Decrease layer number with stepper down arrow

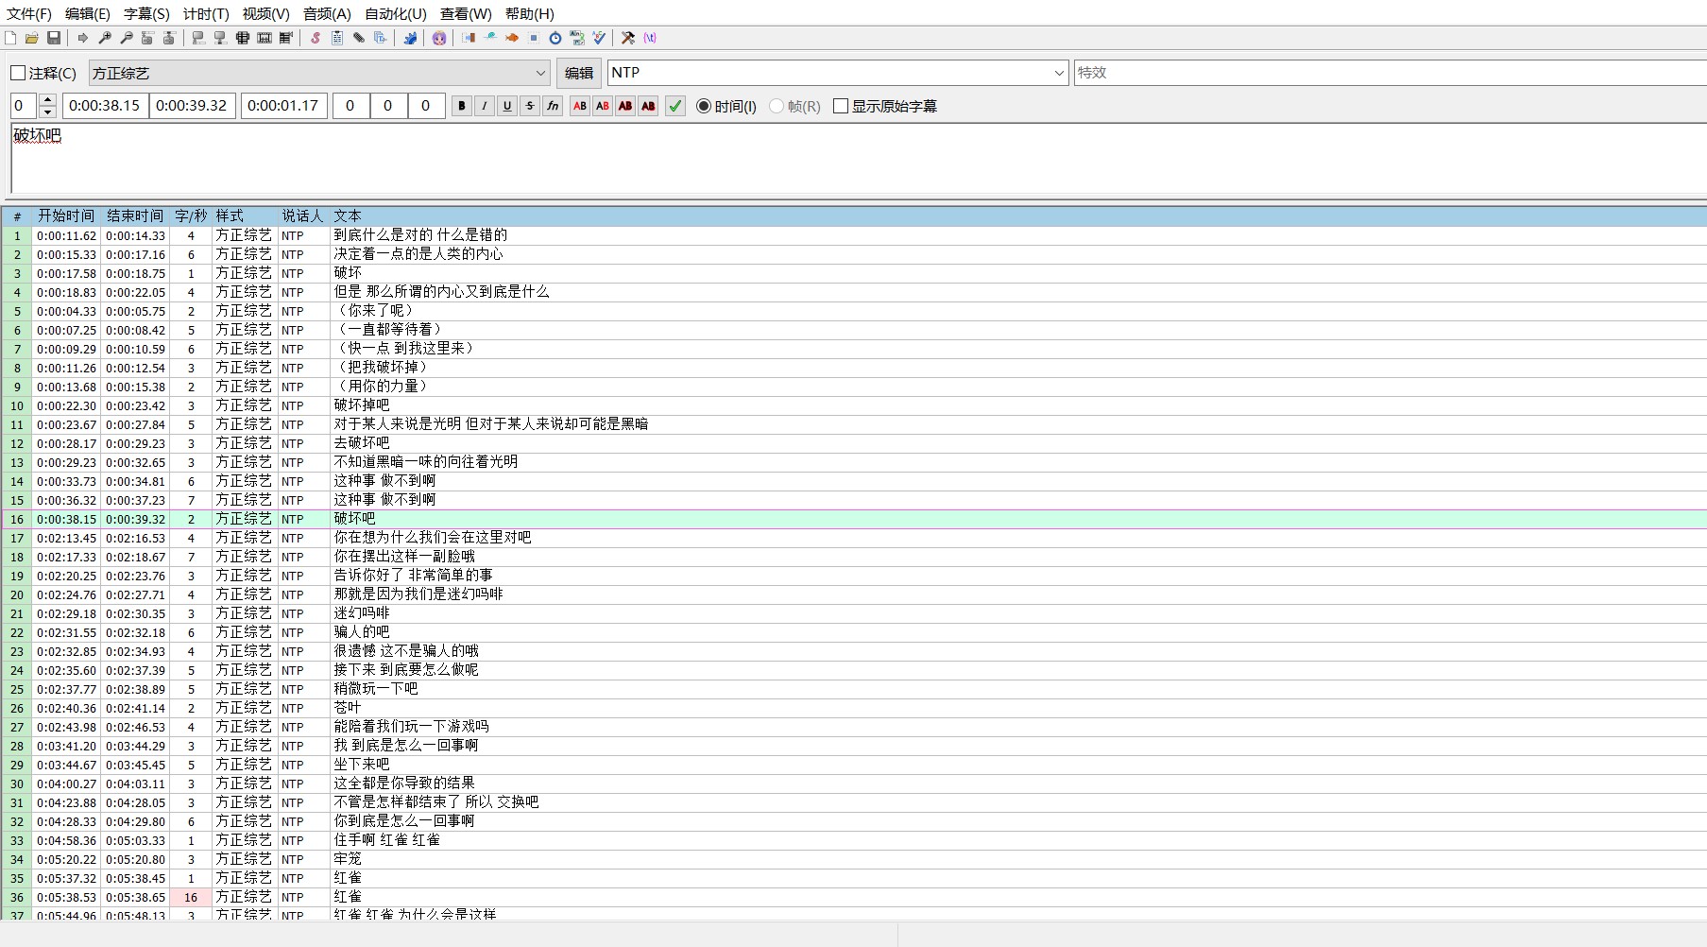pyautogui.click(x=48, y=112)
